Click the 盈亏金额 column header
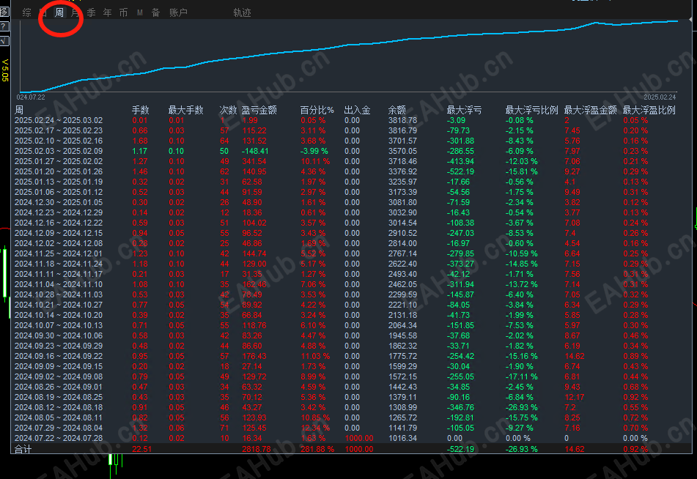 [259, 110]
